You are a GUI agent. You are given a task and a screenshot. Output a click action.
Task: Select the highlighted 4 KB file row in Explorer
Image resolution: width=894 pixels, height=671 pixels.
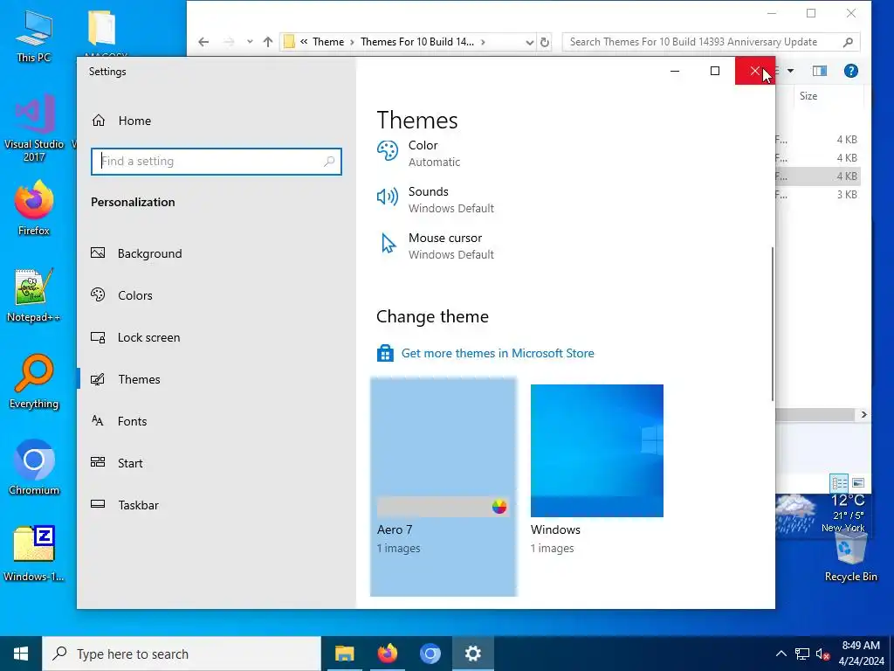click(x=817, y=176)
